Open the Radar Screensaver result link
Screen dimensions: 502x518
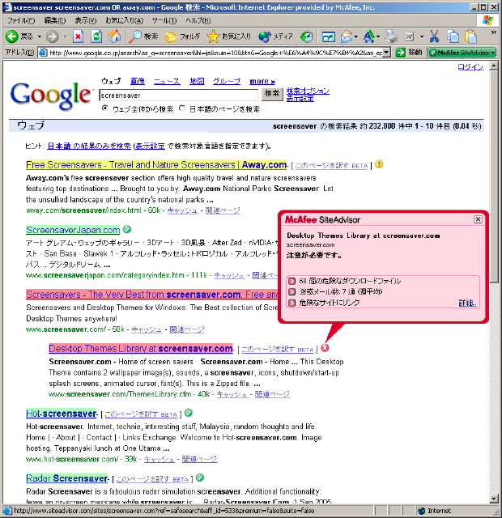click(x=67, y=478)
